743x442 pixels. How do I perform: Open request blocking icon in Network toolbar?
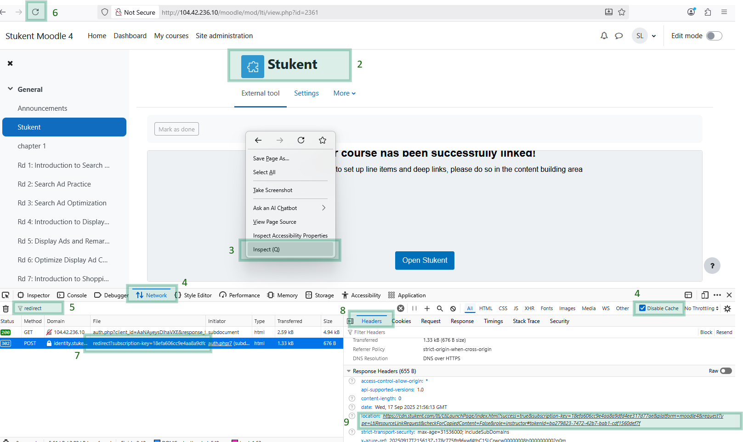[x=453, y=308]
